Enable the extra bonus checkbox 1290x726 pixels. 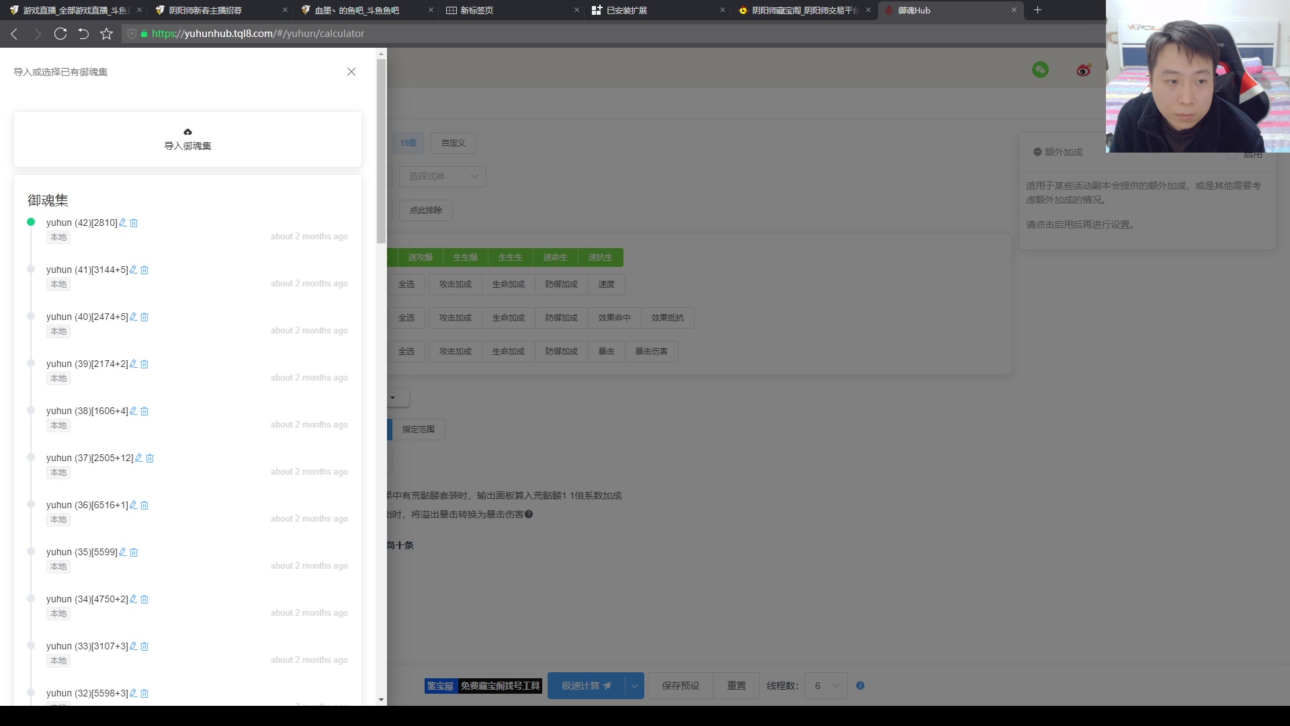pyautogui.click(x=1232, y=155)
